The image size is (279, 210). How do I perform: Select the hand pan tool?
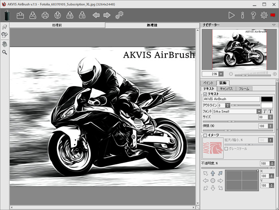5,44
